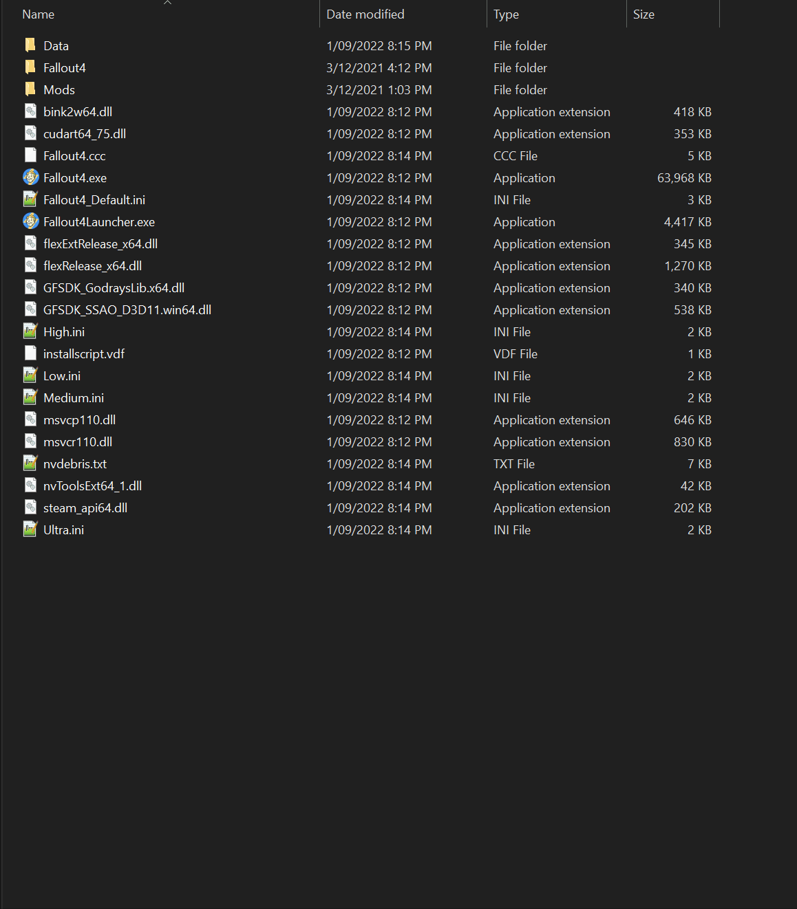Viewport: 797px width, 909px height.
Task: Click the Type column header
Action: pyautogui.click(x=506, y=14)
